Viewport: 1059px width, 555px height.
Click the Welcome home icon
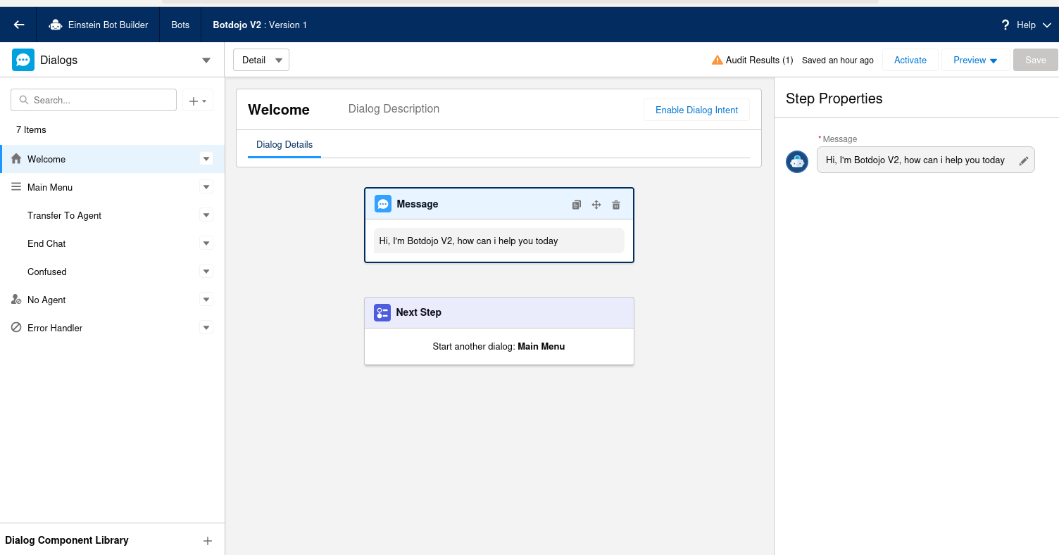(x=16, y=158)
